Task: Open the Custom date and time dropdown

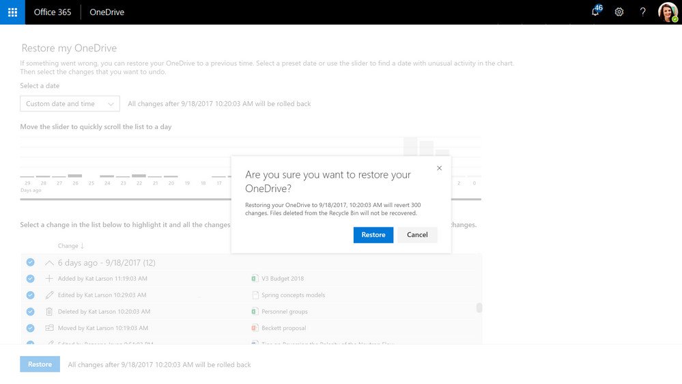Action: (70, 104)
